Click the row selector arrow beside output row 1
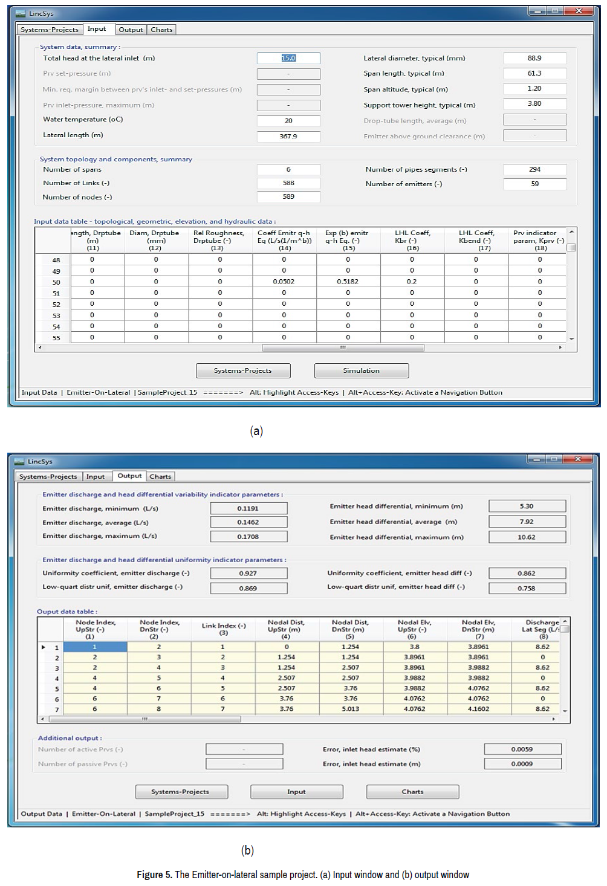This screenshot has width=607, height=886. (44, 647)
